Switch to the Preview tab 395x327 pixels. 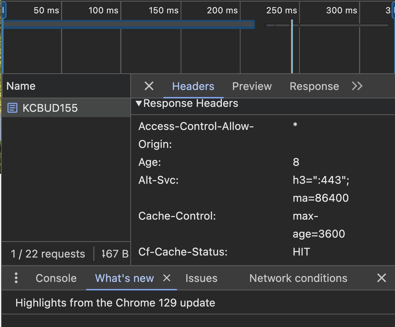point(252,86)
